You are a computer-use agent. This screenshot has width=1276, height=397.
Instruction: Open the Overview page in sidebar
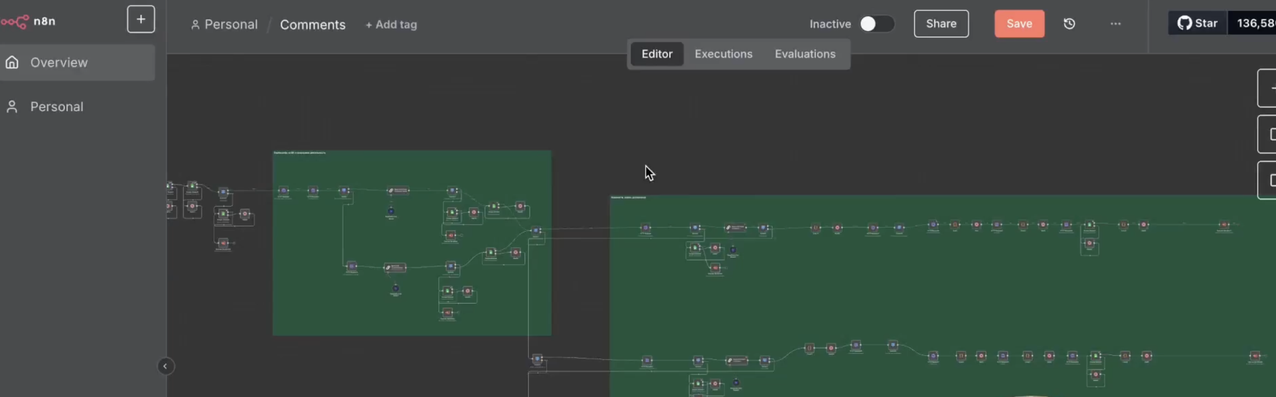pyautogui.click(x=77, y=63)
